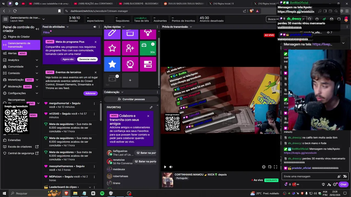Click the outlined star quick action tile
Image resolution: width=351 pixels, height=197 pixels.
click(112, 48)
